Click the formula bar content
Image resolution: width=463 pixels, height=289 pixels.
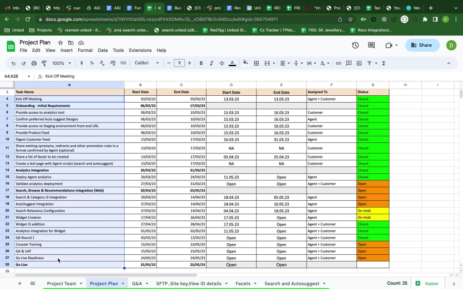(60, 76)
